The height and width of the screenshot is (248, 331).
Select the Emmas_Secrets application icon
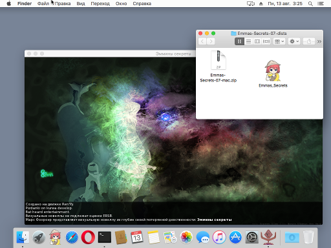[x=273, y=74]
